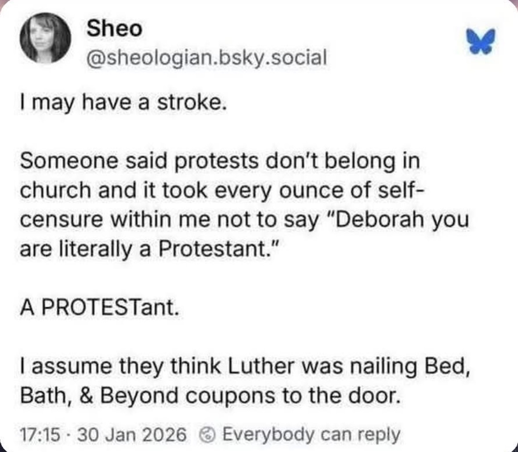Viewport: 518px width, 452px height.
Task: Click the globe reply-settings icon
Action: coord(207,435)
